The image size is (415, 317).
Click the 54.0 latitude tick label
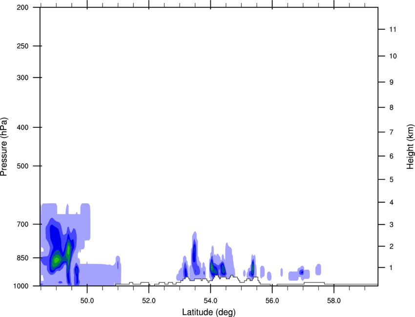pos(210,301)
